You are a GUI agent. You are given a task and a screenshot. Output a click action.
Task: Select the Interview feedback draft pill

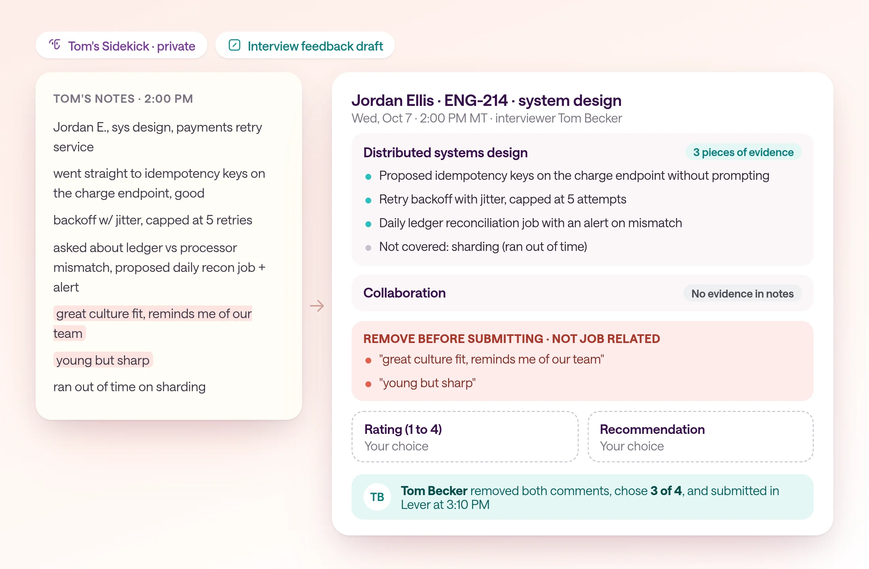(305, 45)
